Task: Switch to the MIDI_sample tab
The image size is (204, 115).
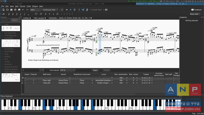Action: pyautogui.click(x=39, y=18)
